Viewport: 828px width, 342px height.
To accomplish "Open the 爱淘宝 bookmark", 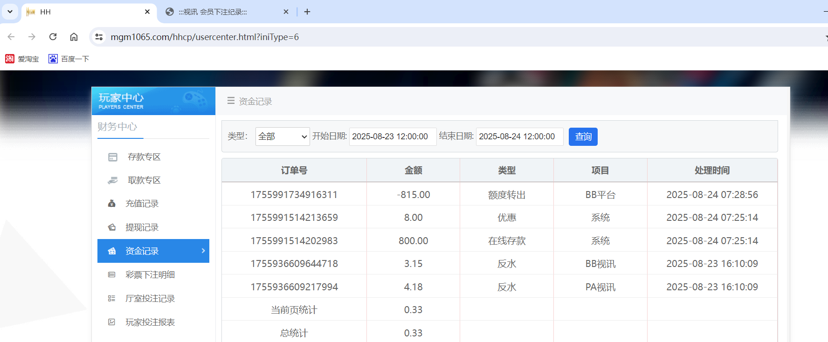I will pos(22,59).
